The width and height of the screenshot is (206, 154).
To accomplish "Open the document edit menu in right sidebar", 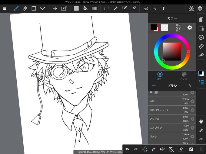I will [x=201, y=20].
